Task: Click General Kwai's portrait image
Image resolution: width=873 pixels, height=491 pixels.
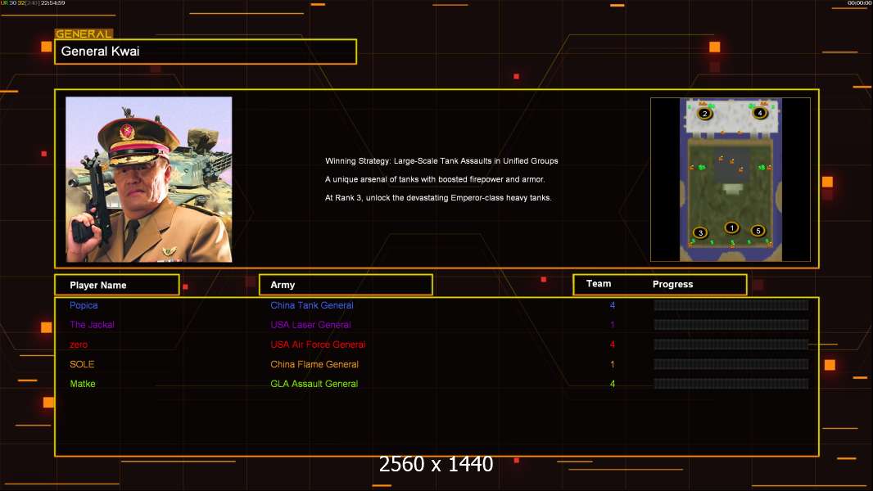Action: tap(149, 179)
